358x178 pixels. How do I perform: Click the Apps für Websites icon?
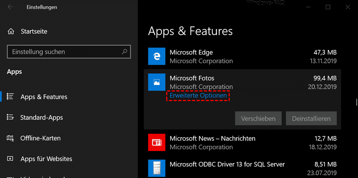coord(11,158)
